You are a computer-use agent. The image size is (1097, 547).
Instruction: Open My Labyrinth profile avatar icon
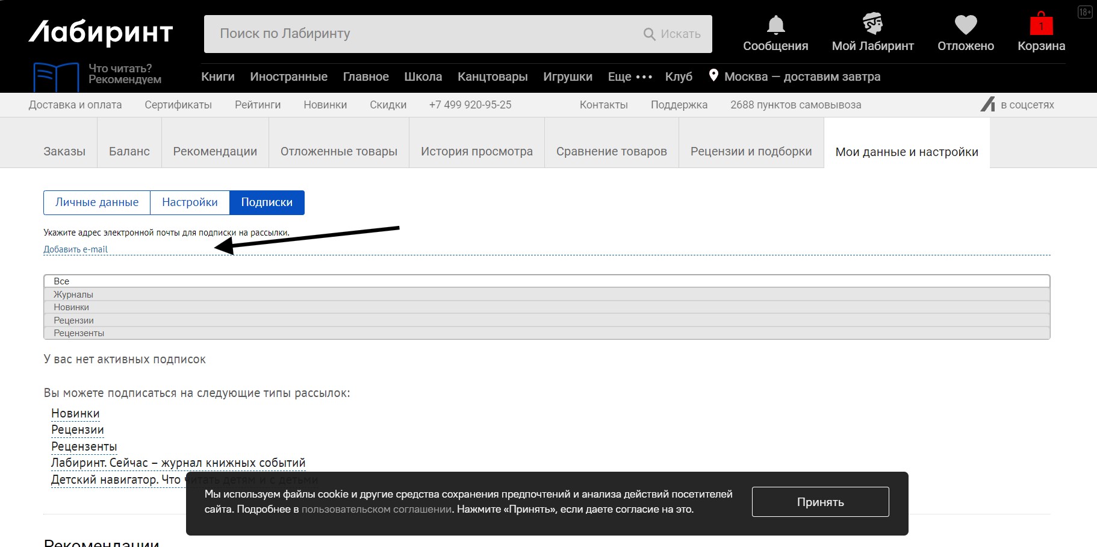pyautogui.click(x=872, y=24)
